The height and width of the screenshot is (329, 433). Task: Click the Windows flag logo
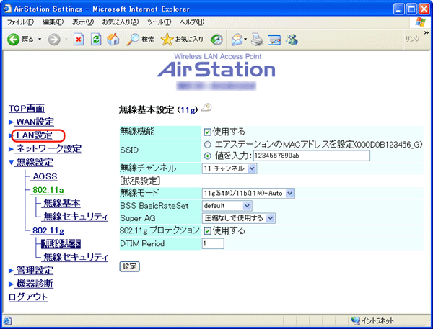point(420,22)
